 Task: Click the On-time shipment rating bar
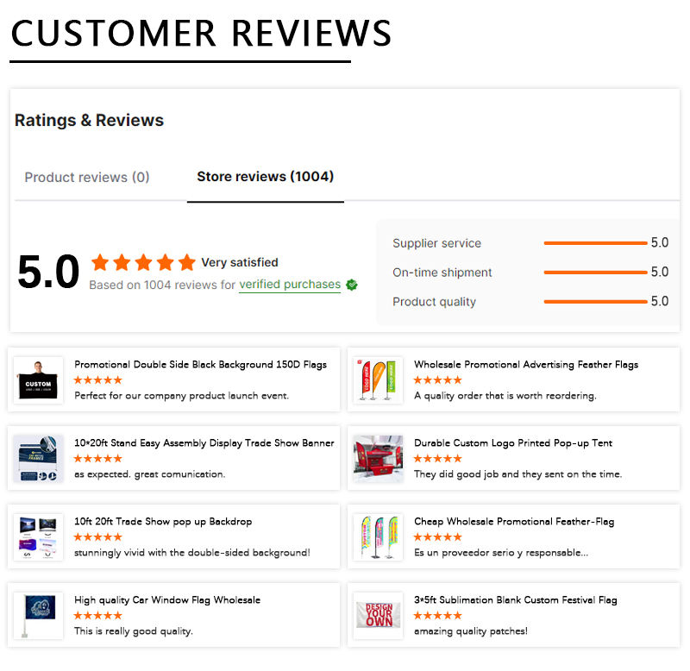[x=595, y=273]
